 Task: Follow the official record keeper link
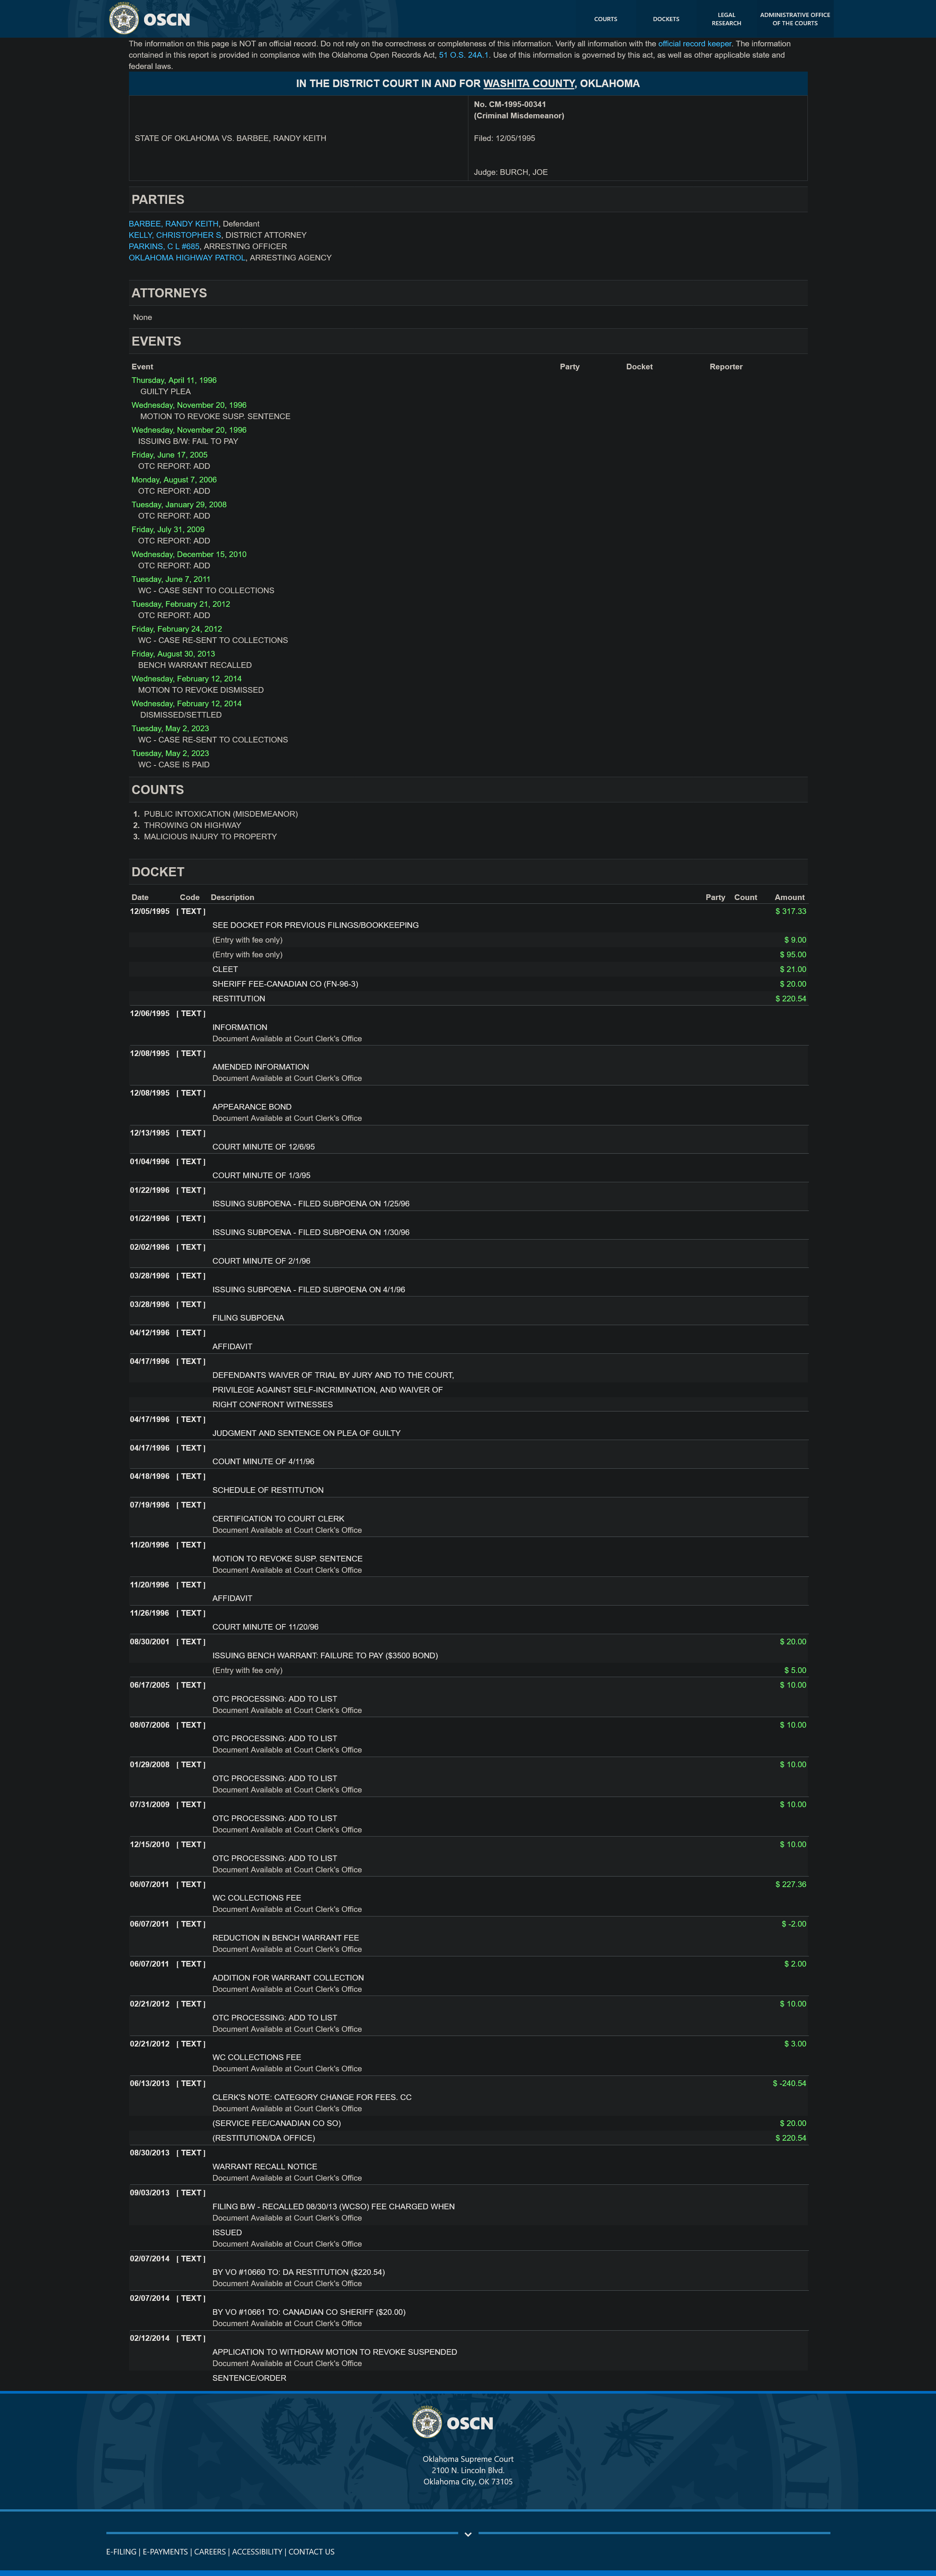pyautogui.click(x=694, y=44)
